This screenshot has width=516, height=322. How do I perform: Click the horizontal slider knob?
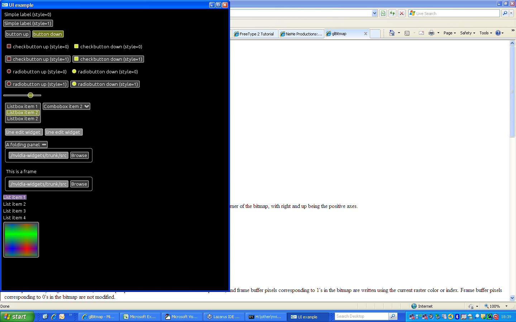coord(30,95)
